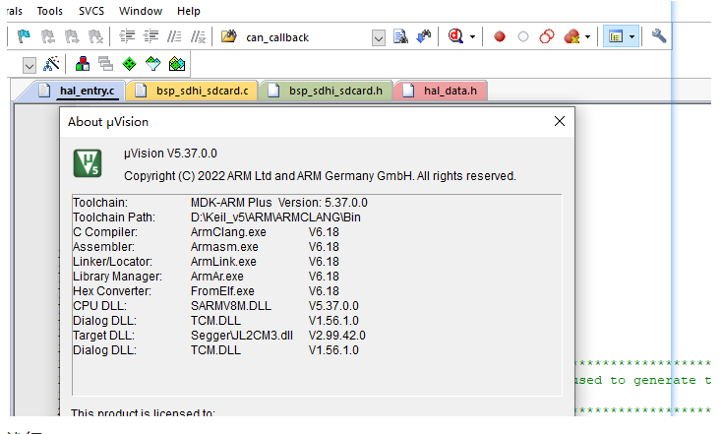This screenshot has height=434, width=722.
Task: Click the Toolchain Path label
Action: point(114,217)
